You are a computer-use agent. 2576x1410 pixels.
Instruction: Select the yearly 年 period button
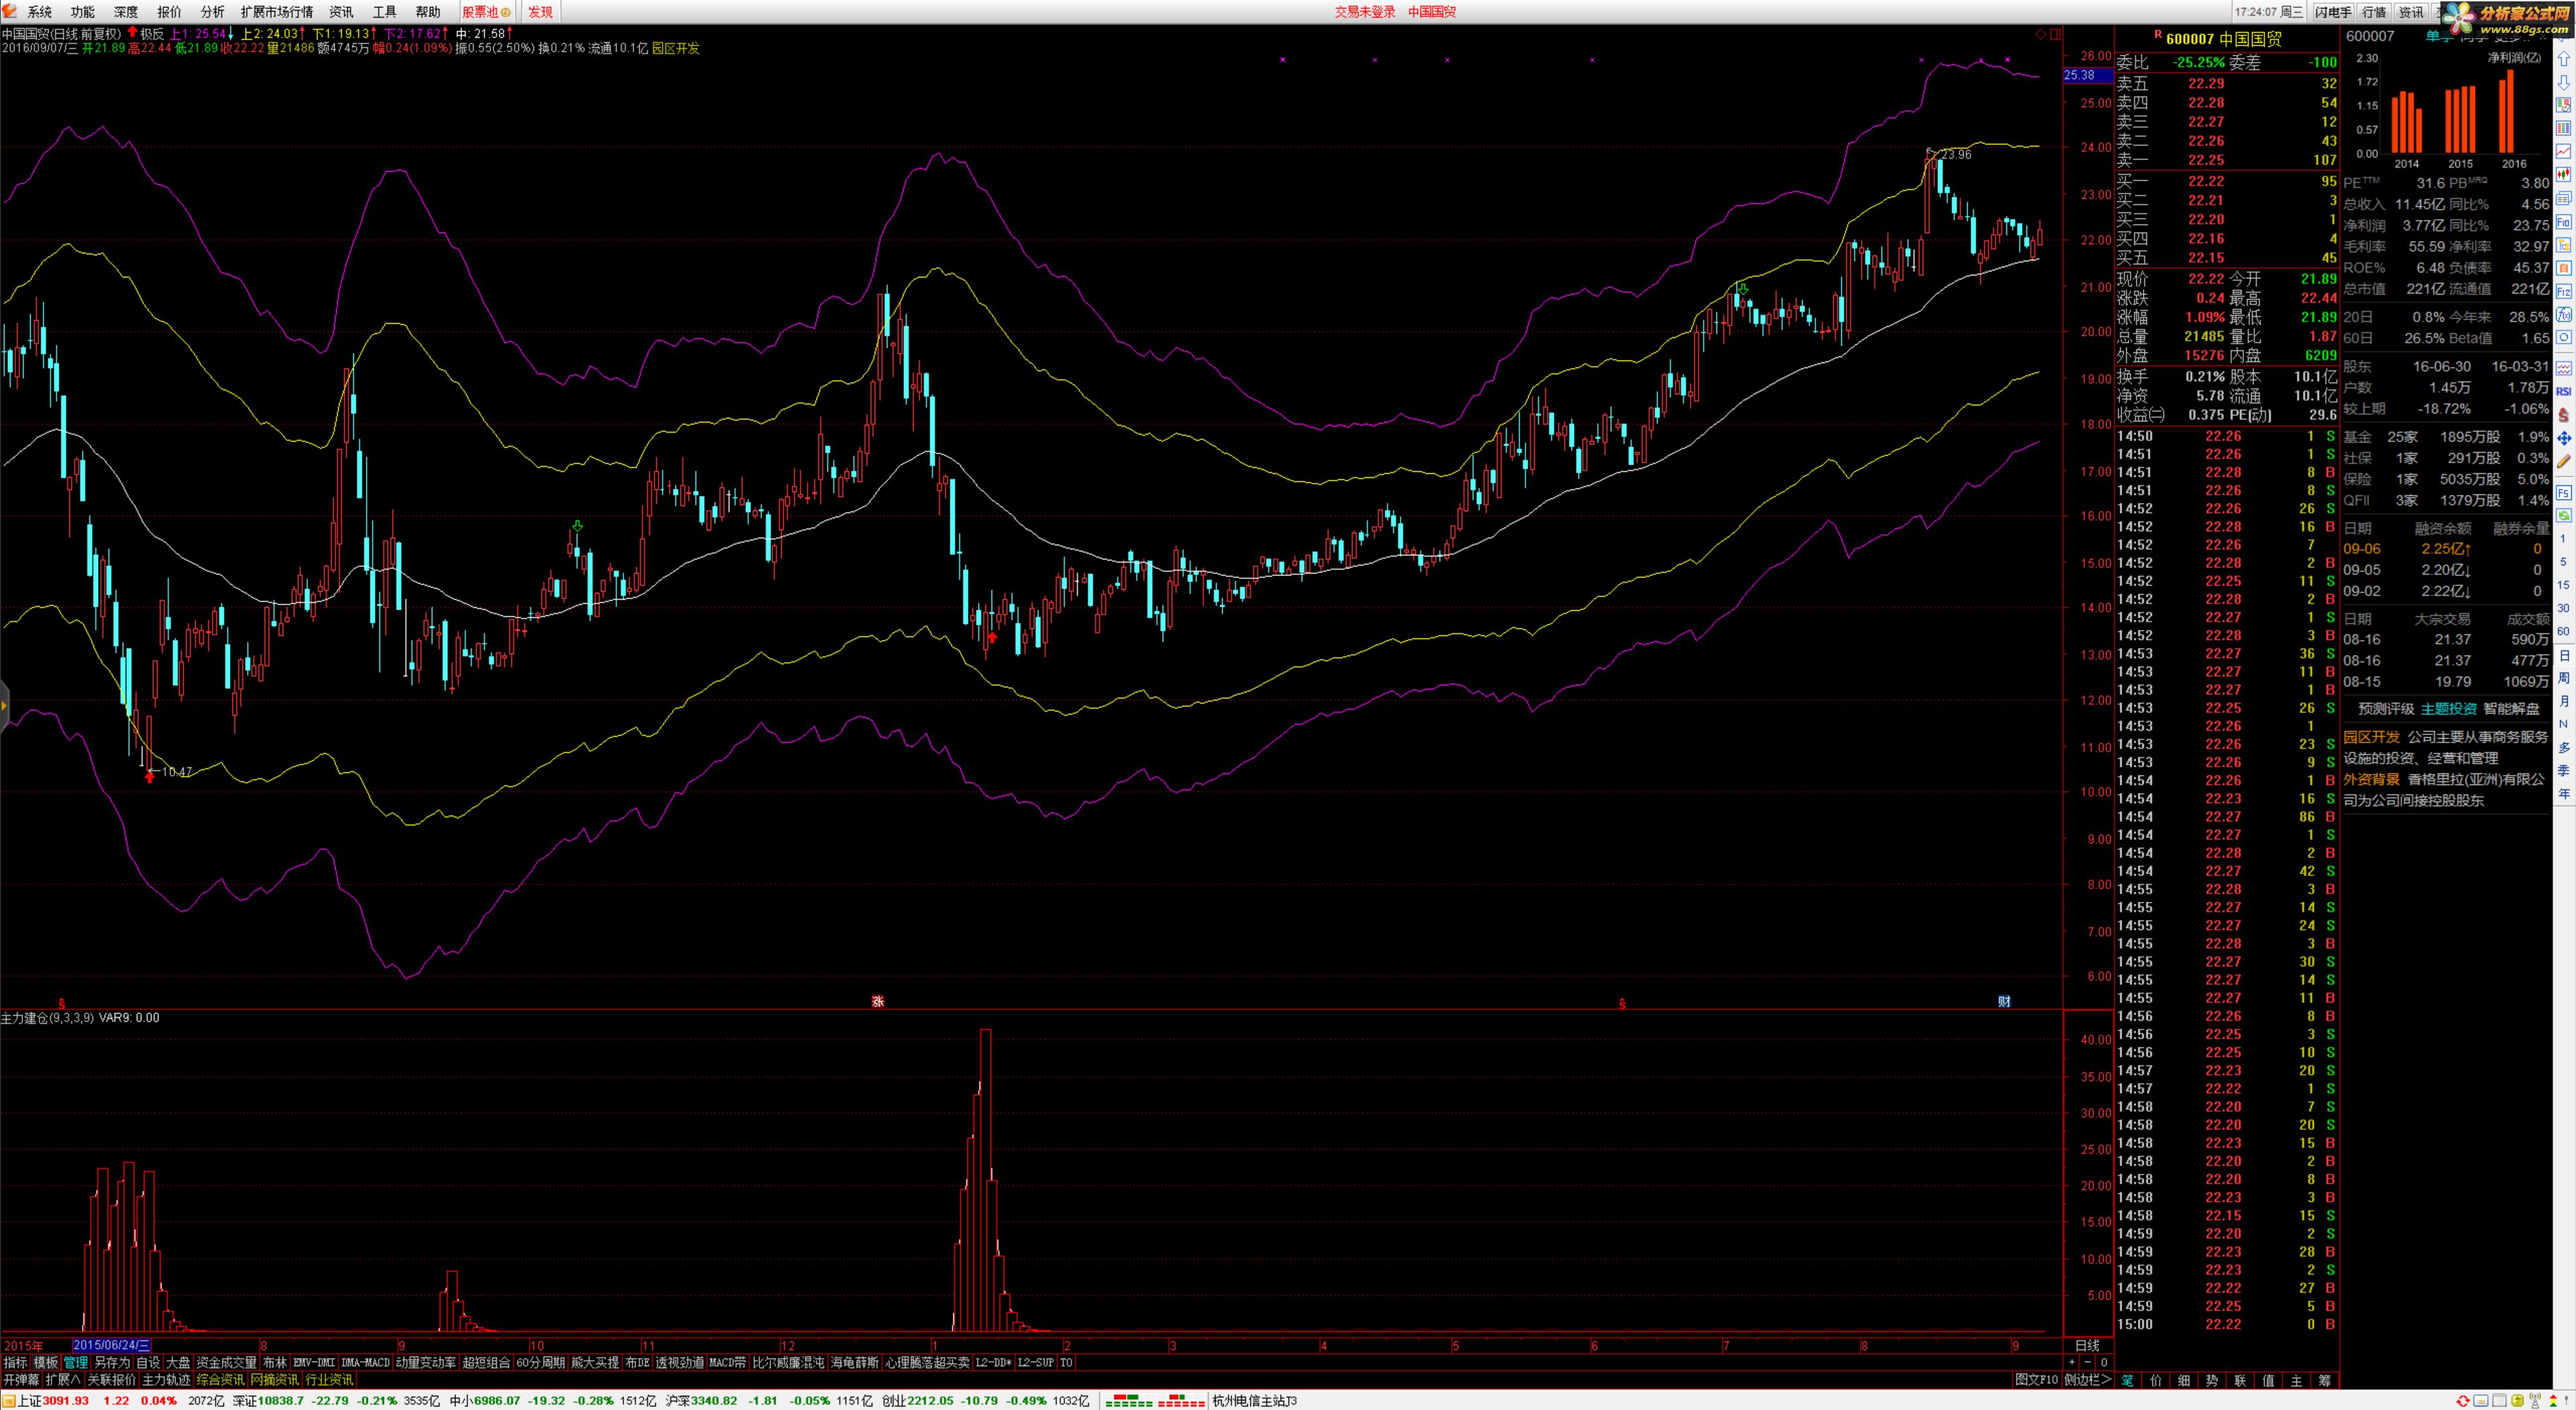[x=2564, y=794]
